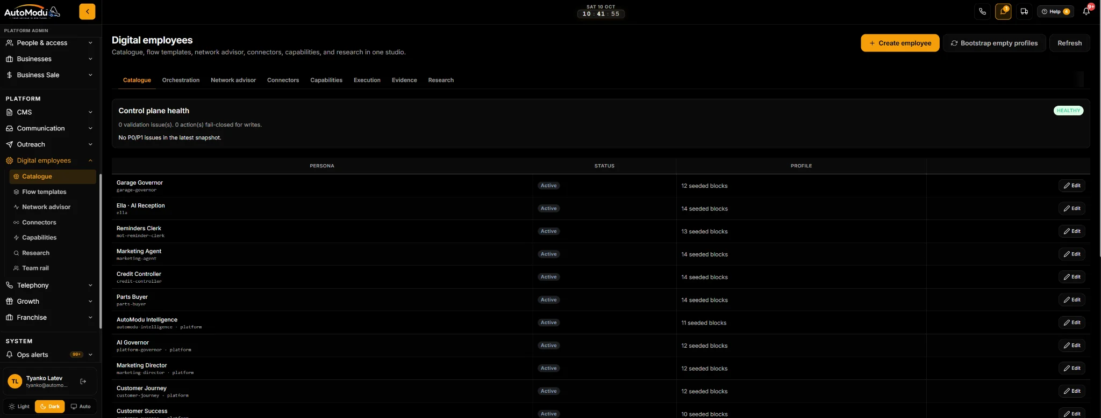The image size is (1101, 418).
Task: Switch theme to Dark
Action: (x=49, y=407)
